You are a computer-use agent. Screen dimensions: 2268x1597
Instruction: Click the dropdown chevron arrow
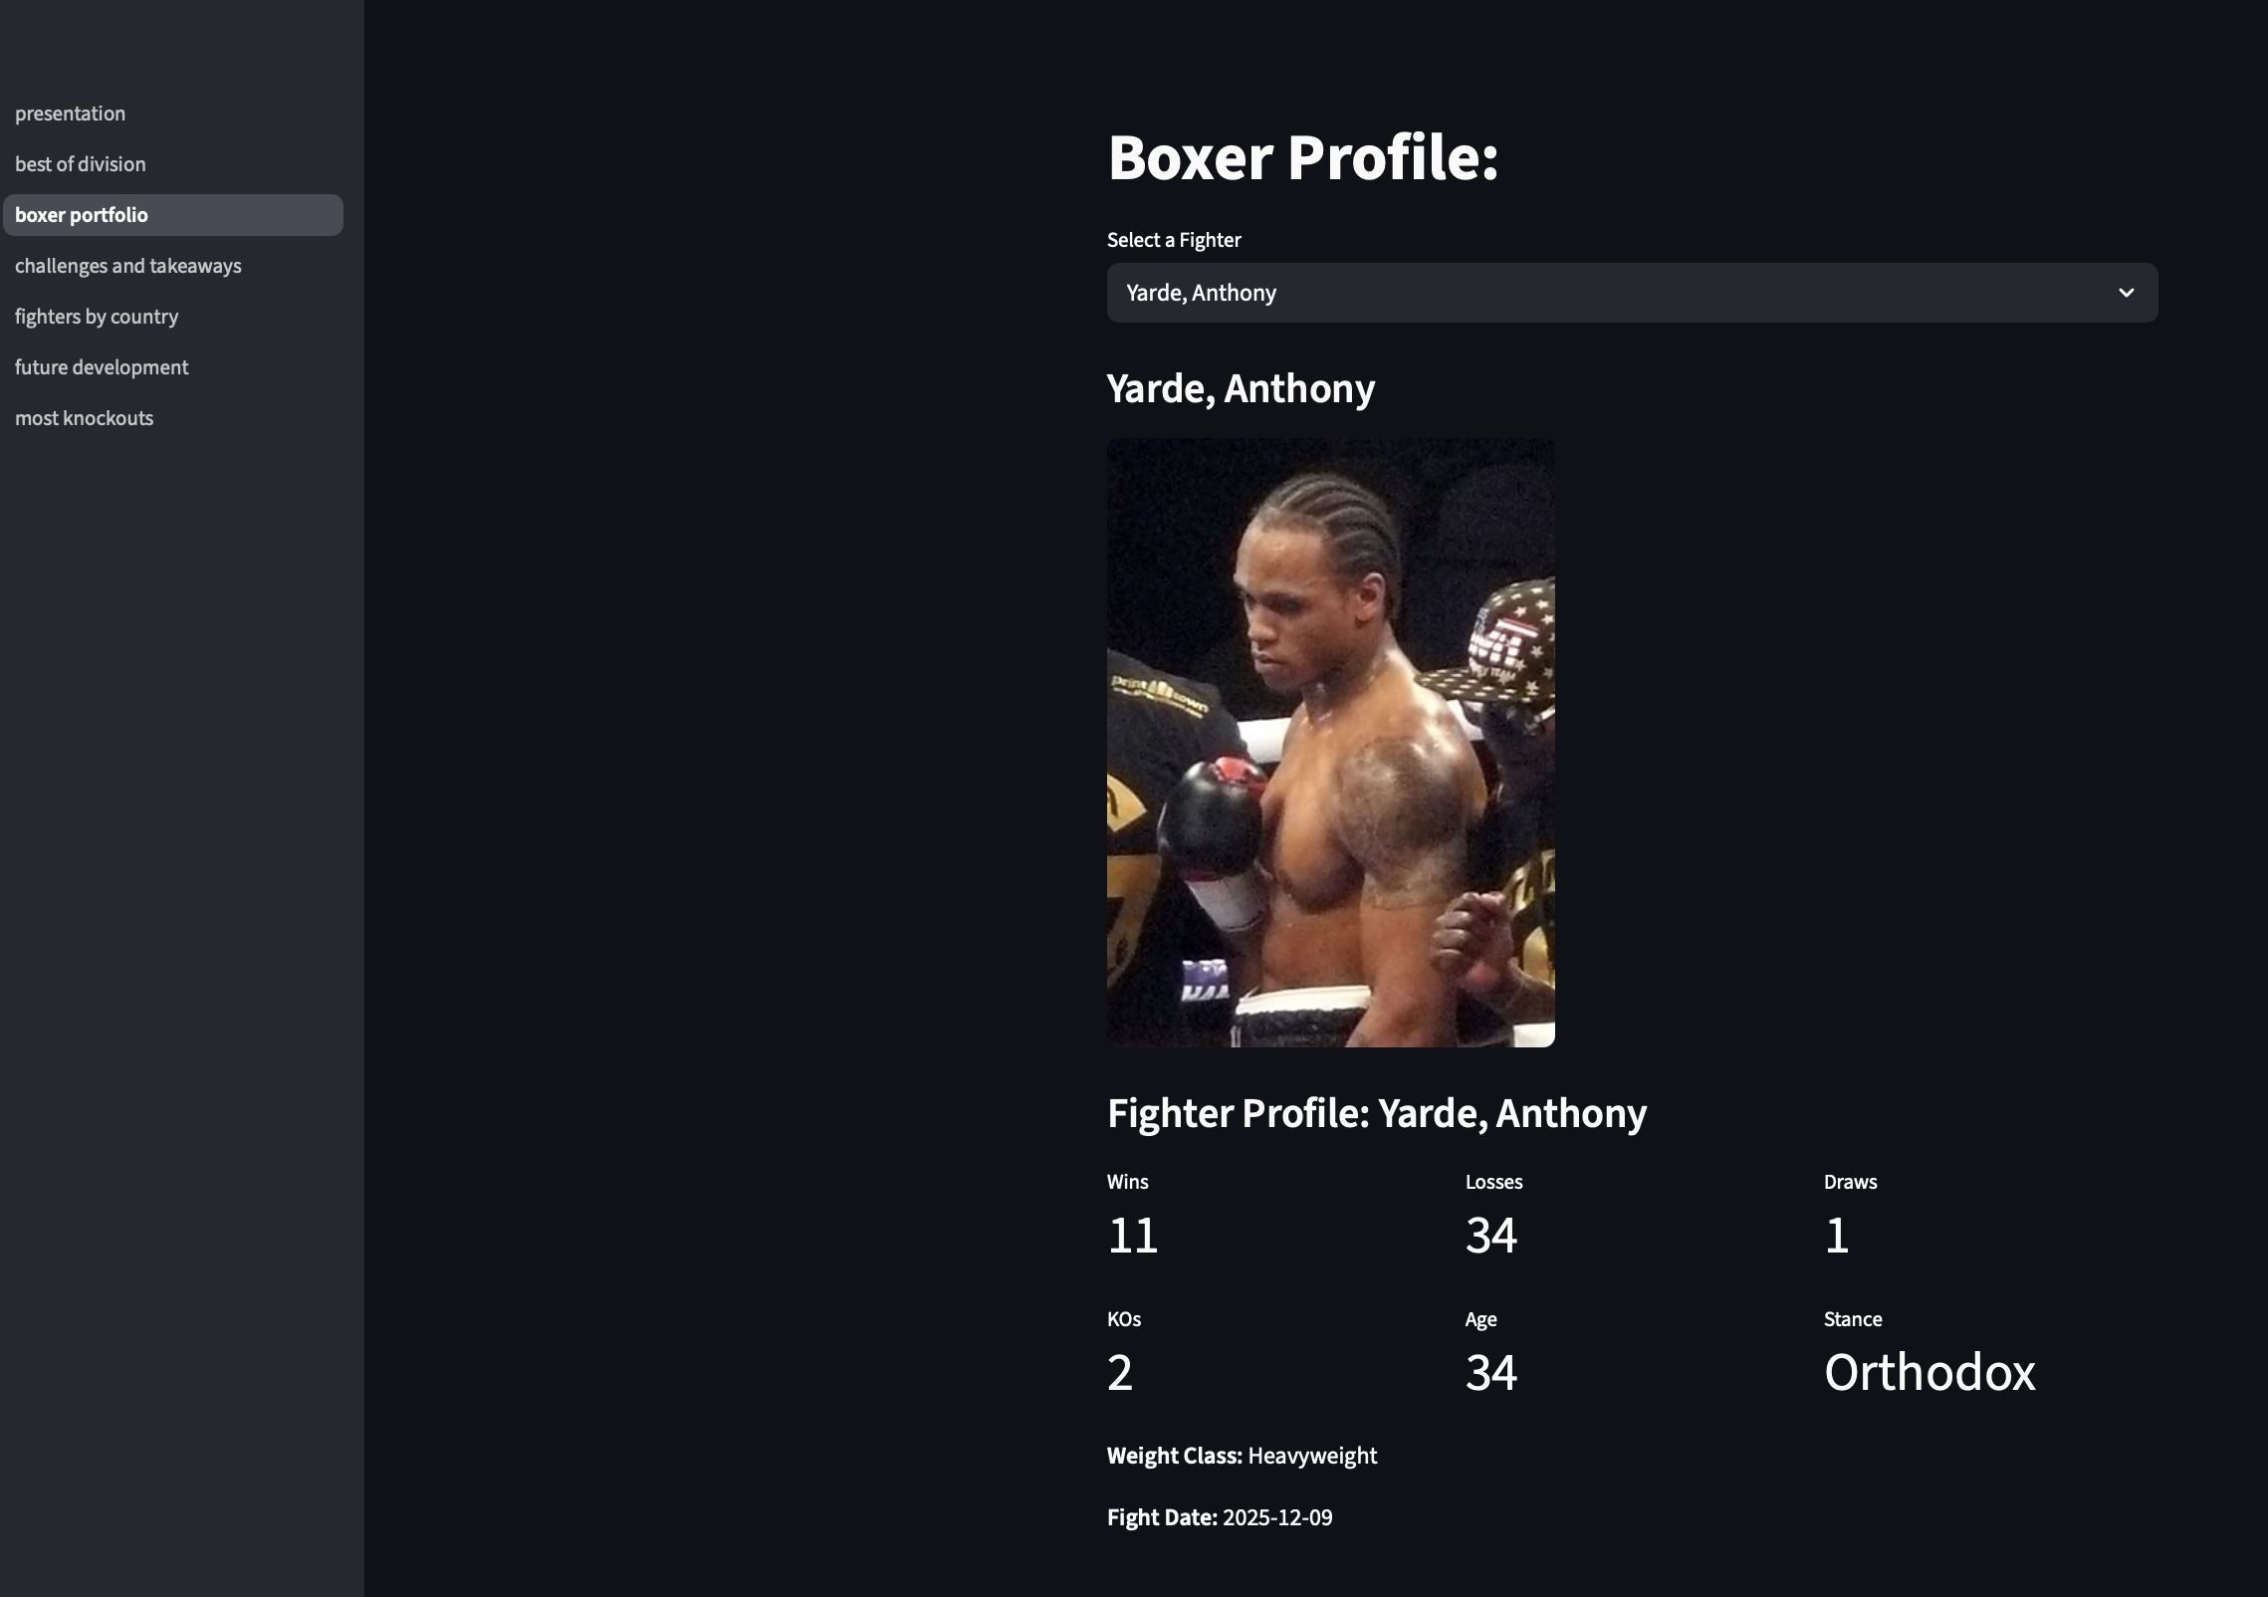(x=2127, y=292)
